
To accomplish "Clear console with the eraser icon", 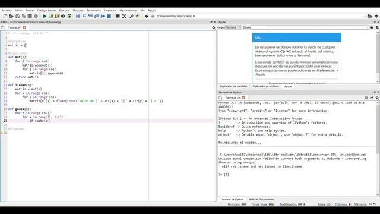I will [x=372, y=97].
